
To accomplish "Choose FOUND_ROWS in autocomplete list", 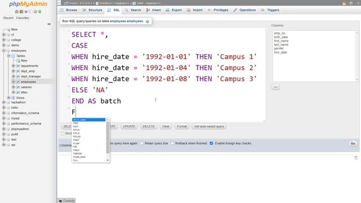I will point(89,157).
